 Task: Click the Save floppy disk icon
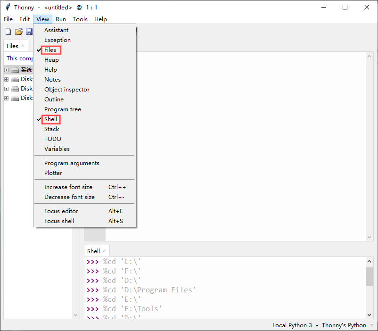(x=29, y=32)
